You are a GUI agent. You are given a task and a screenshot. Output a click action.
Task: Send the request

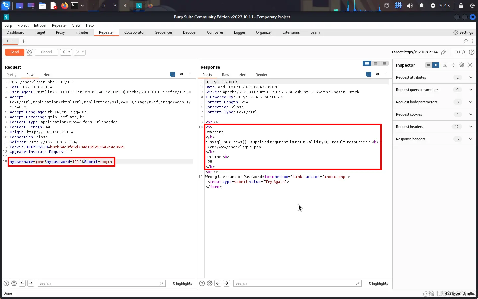(x=15, y=52)
